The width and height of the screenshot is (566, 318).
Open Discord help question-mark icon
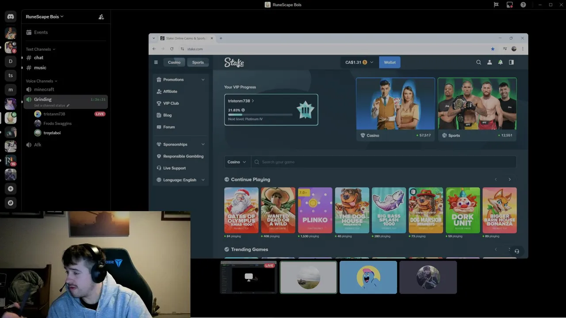523,5
